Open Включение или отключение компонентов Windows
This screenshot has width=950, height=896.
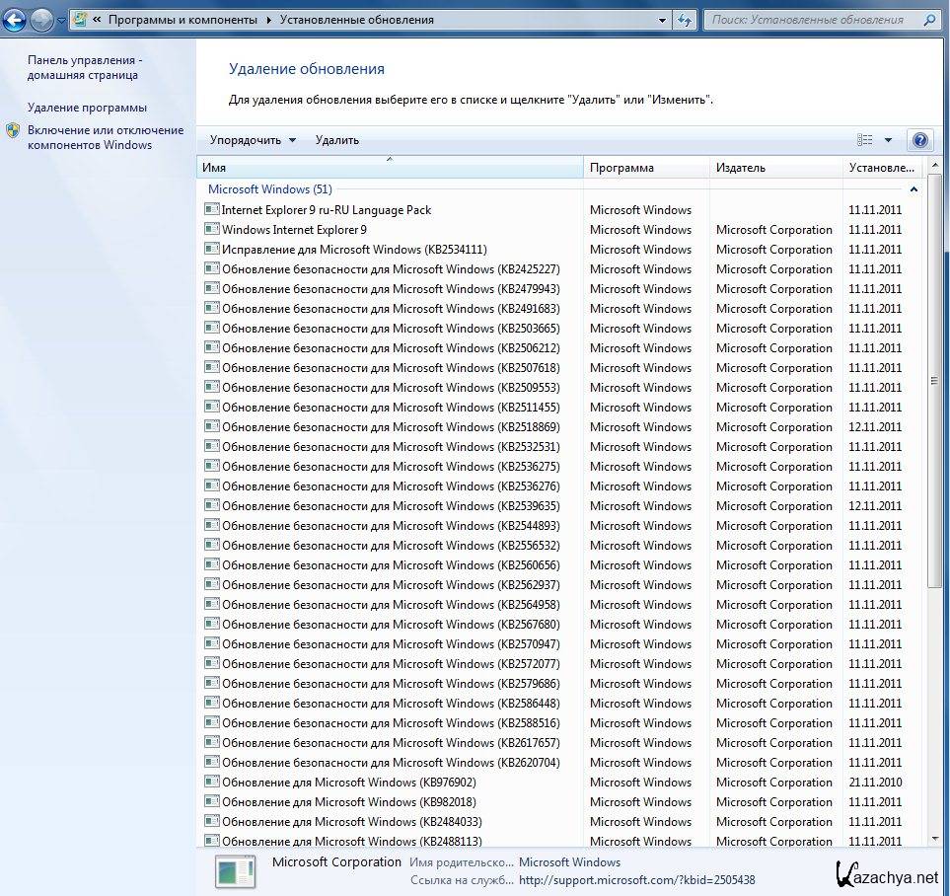tap(105, 137)
